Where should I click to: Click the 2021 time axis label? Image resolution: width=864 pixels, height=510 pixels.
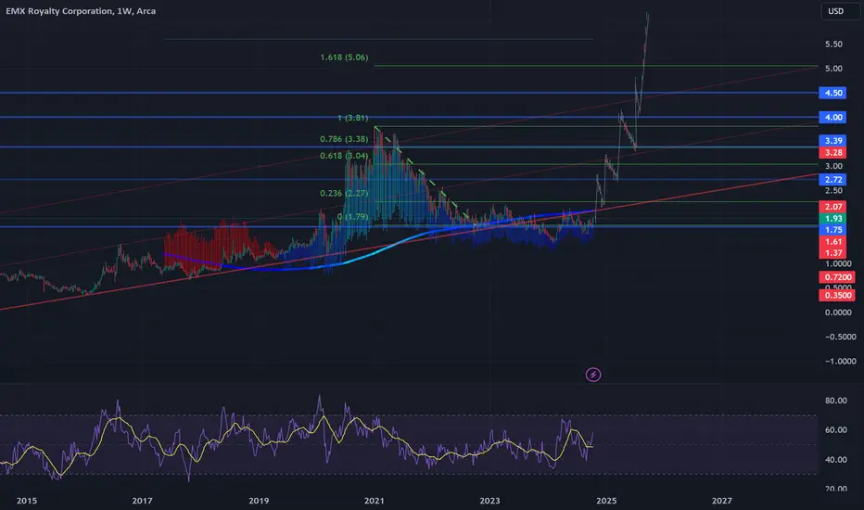coord(375,501)
